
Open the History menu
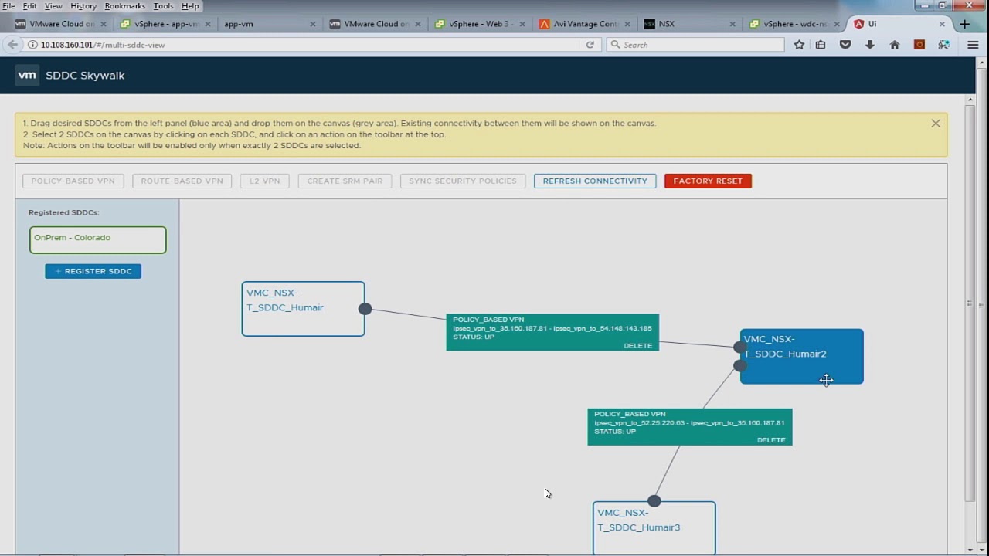(83, 6)
